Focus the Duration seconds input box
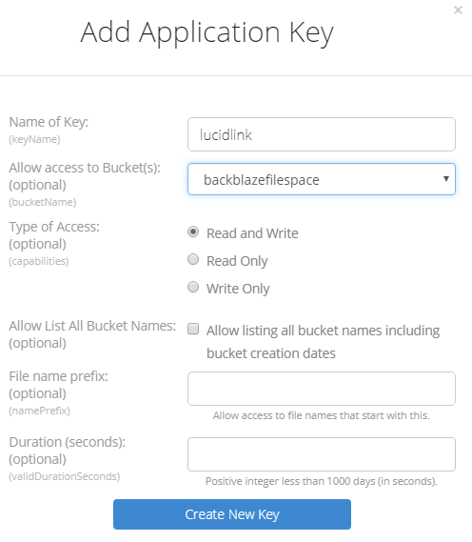472x542 pixels. tap(322, 454)
